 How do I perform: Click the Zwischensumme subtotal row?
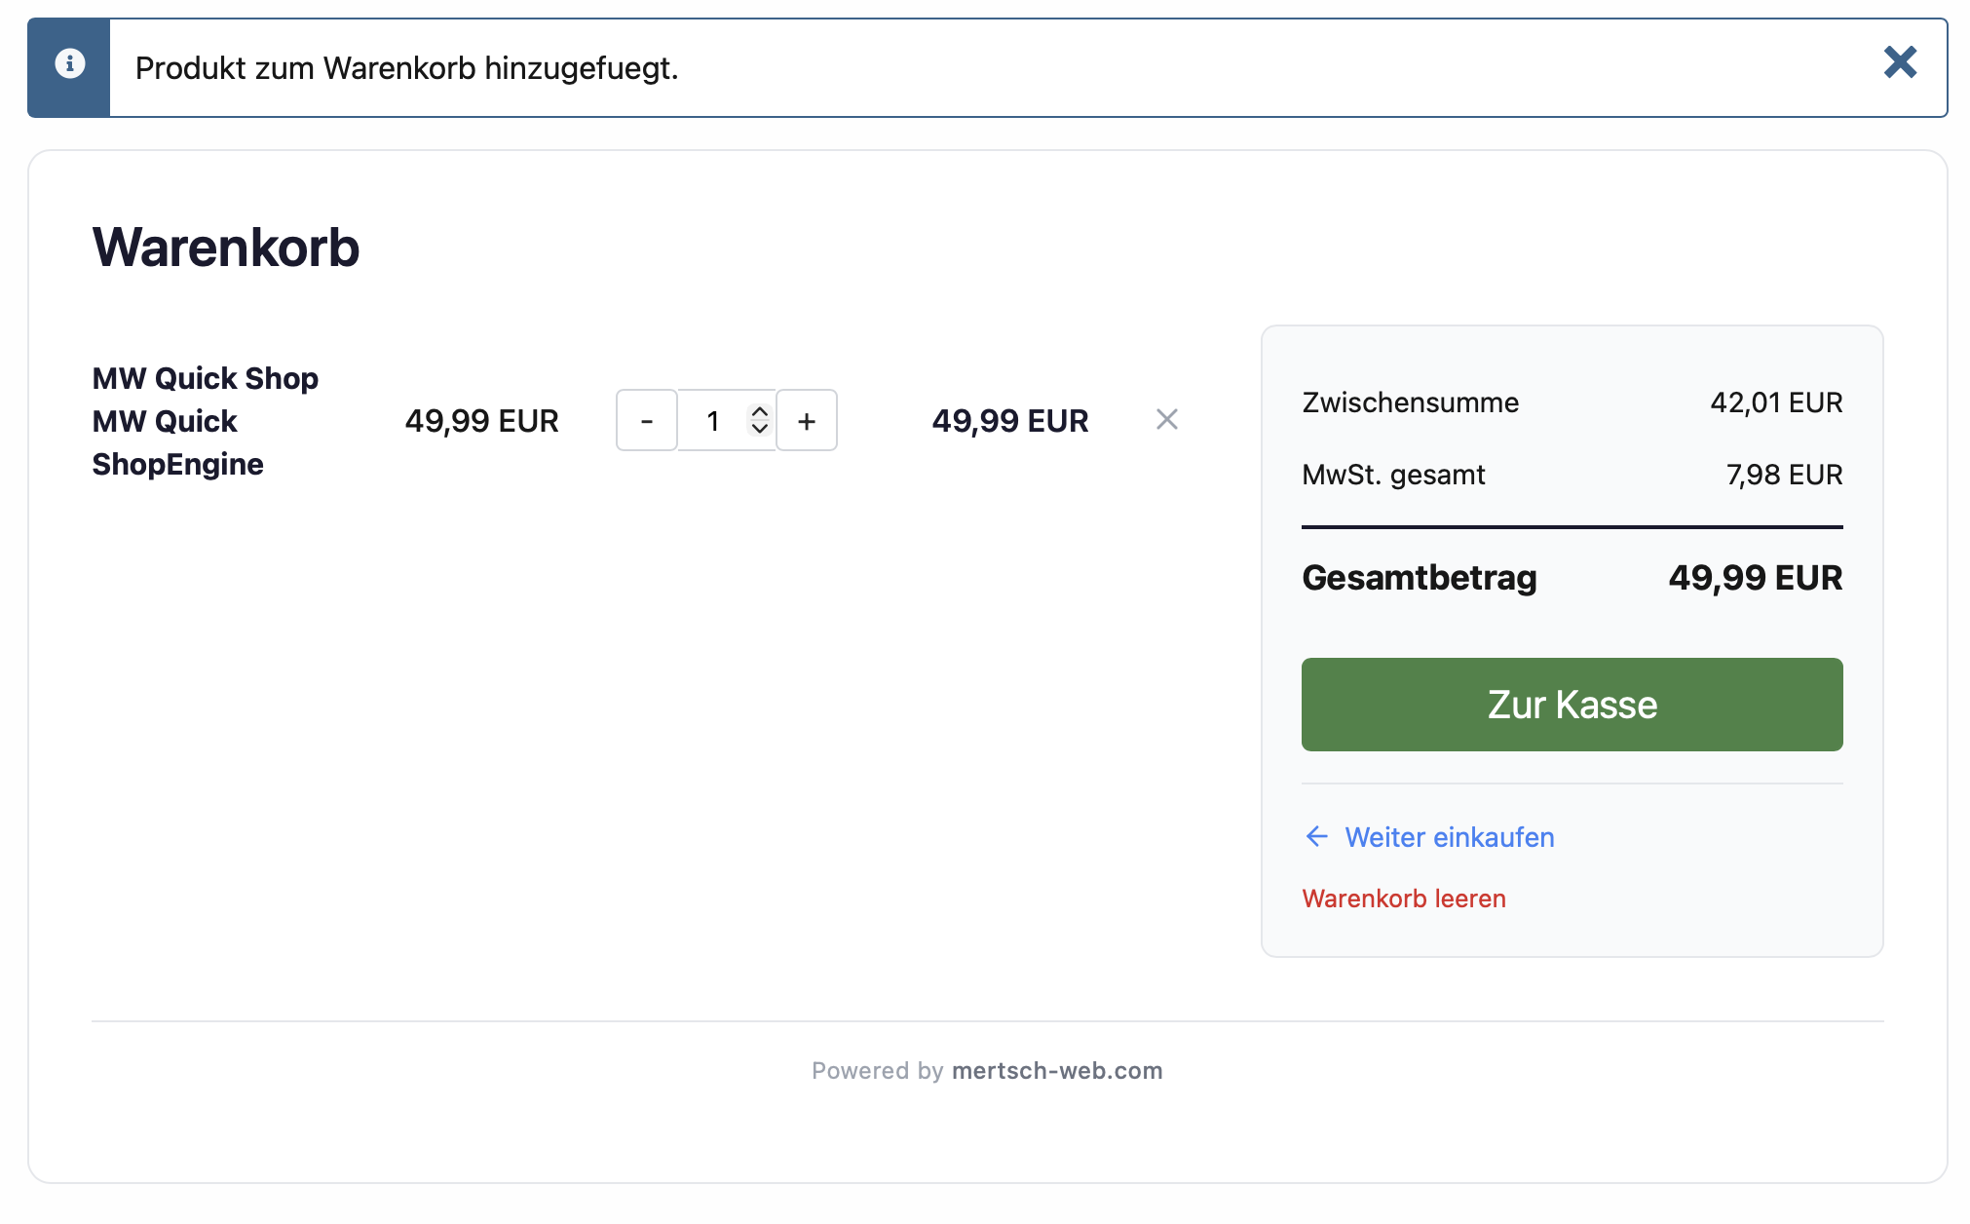[x=1410, y=402]
